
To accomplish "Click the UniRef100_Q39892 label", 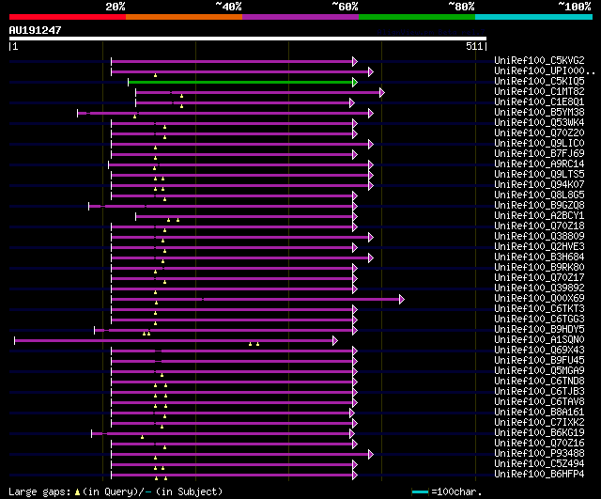I will click(x=539, y=288).
